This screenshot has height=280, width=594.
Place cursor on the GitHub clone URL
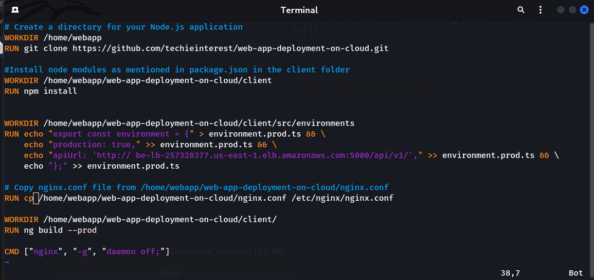(x=230, y=48)
